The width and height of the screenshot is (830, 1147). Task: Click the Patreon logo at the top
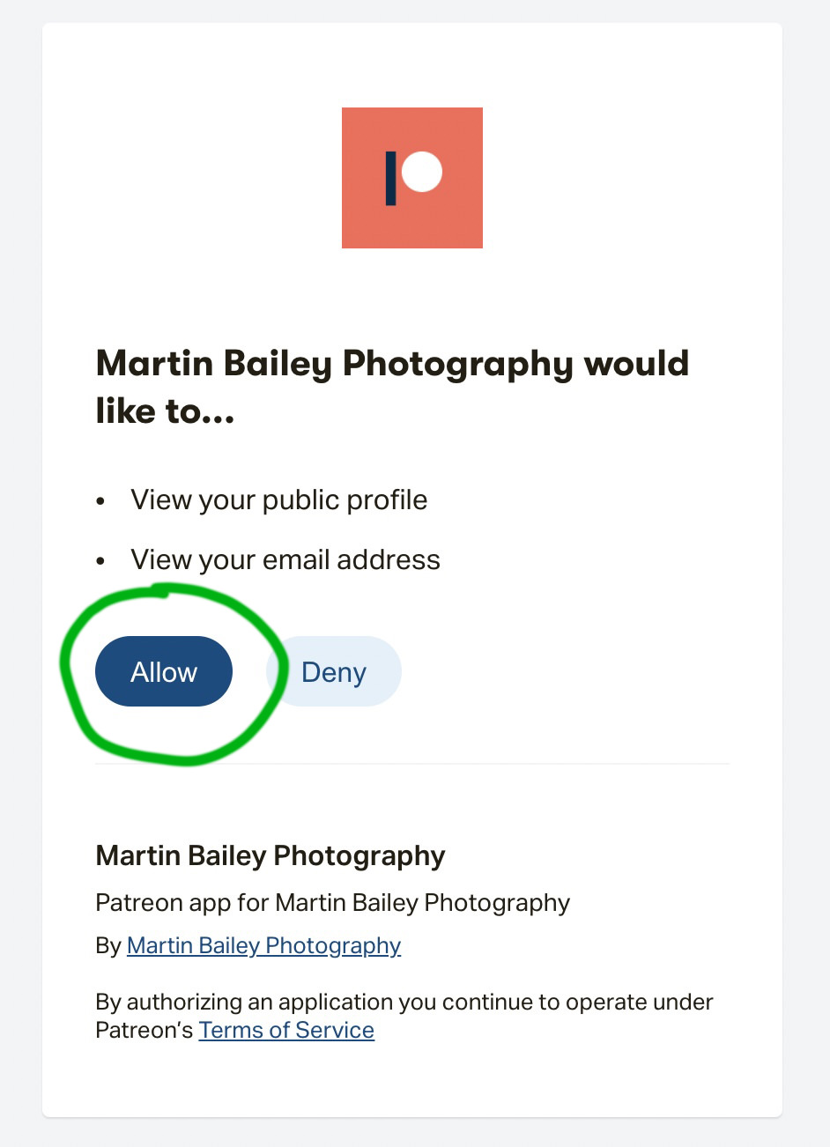pos(411,178)
